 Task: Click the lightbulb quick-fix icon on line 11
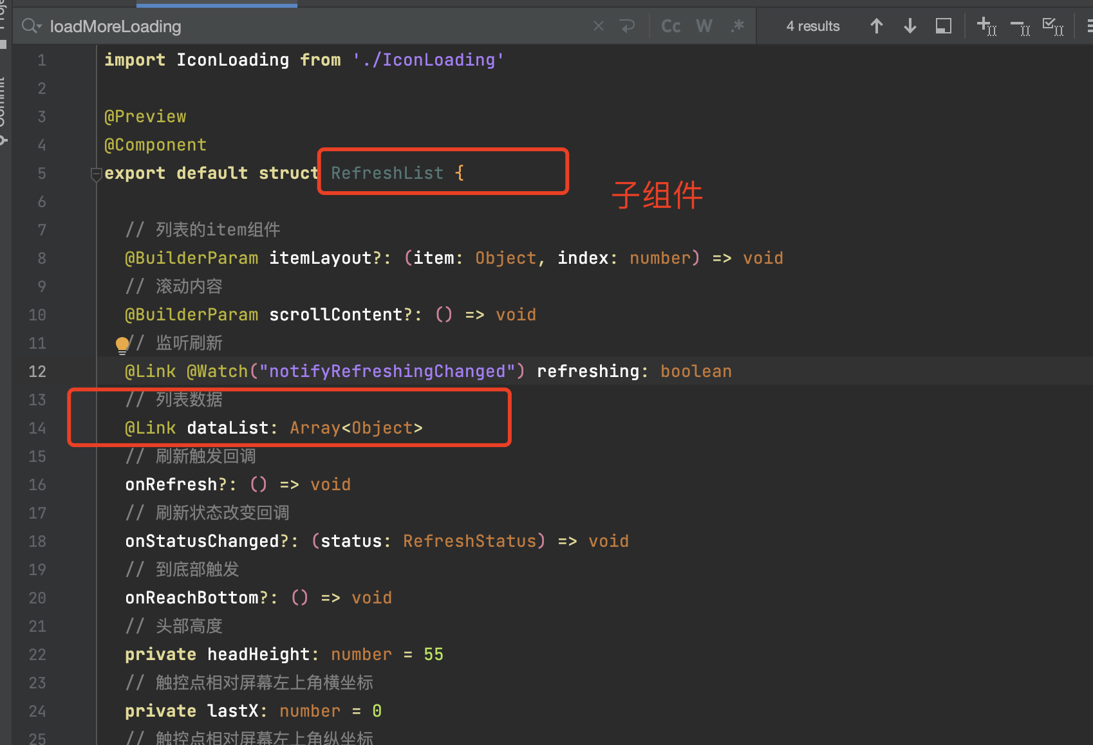tap(122, 345)
